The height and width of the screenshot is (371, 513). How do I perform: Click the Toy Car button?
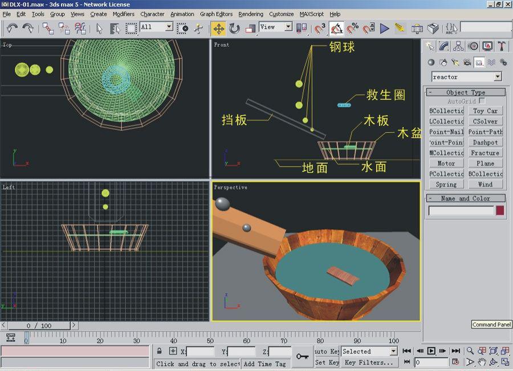click(485, 111)
